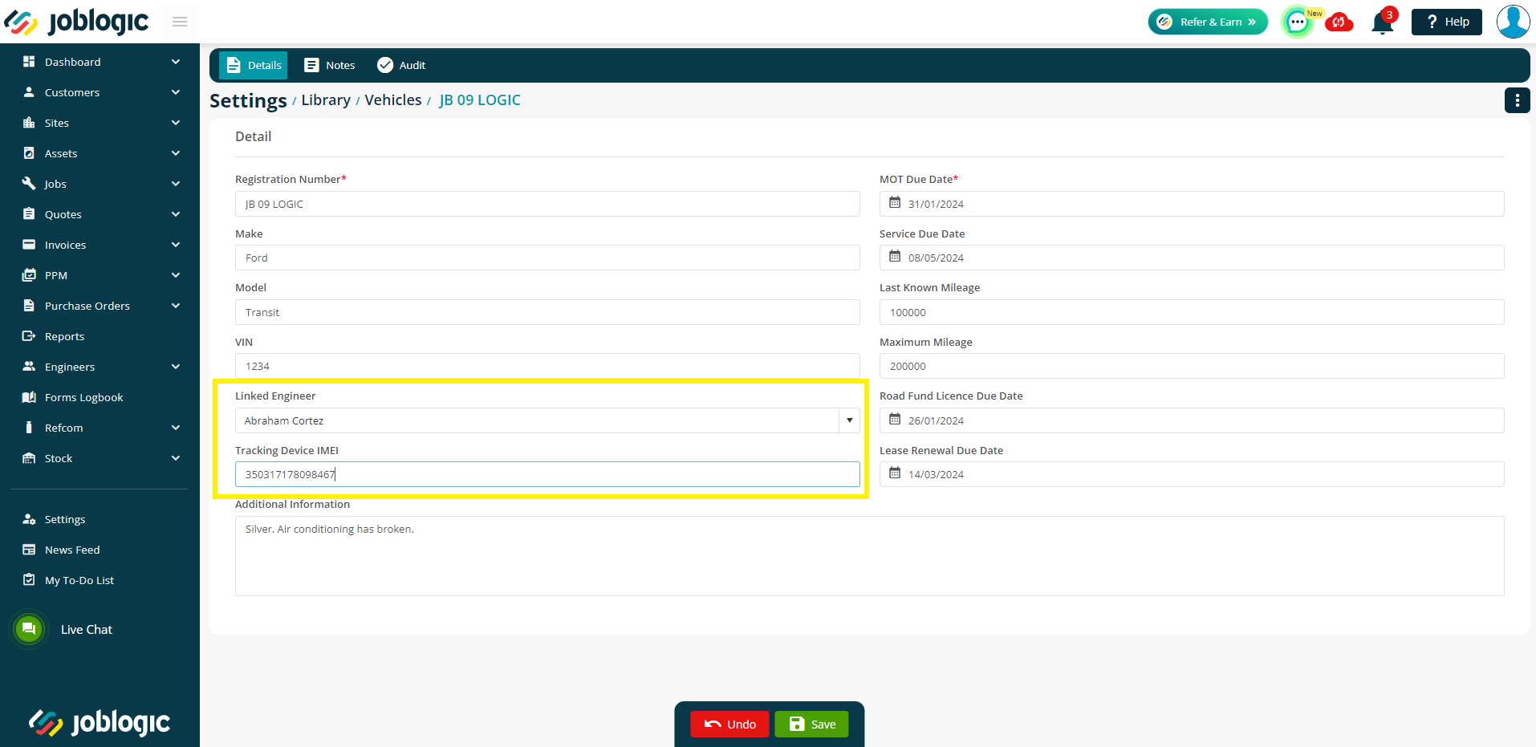Open the Help button
The height and width of the screenshot is (747, 1536).
1447,22
